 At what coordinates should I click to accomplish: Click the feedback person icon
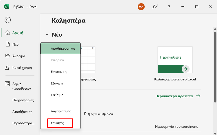point(155,7)
